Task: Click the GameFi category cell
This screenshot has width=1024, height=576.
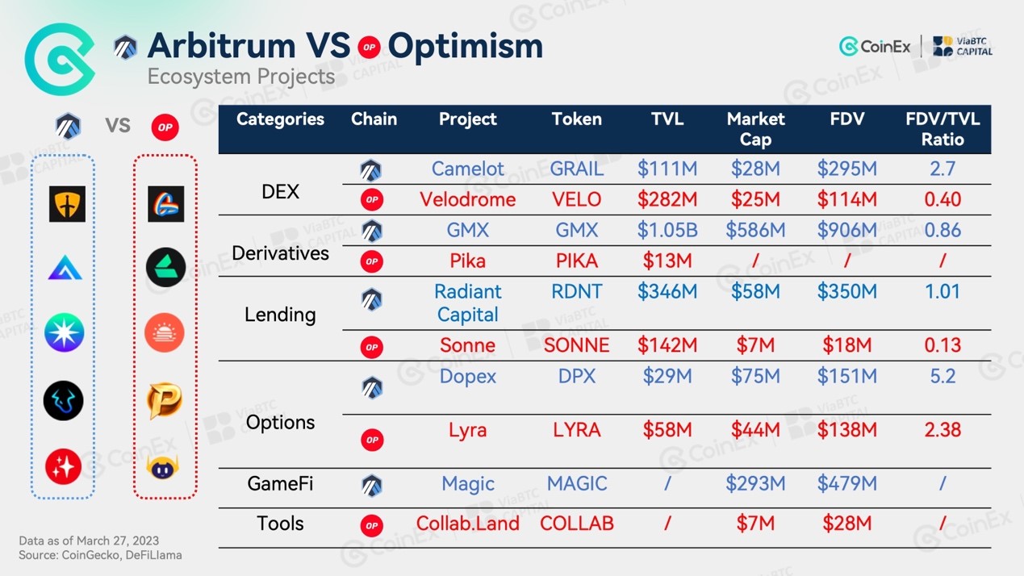Action: click(280, 484)
